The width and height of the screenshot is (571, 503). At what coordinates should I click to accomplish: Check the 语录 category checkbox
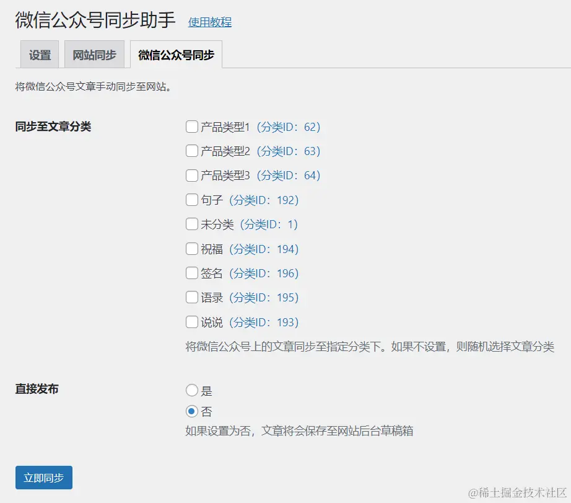click(191, 297)
